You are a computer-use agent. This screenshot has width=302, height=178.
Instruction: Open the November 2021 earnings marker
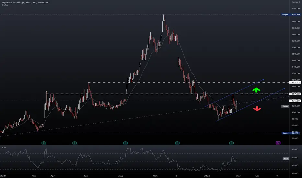[x=177, y=143]
